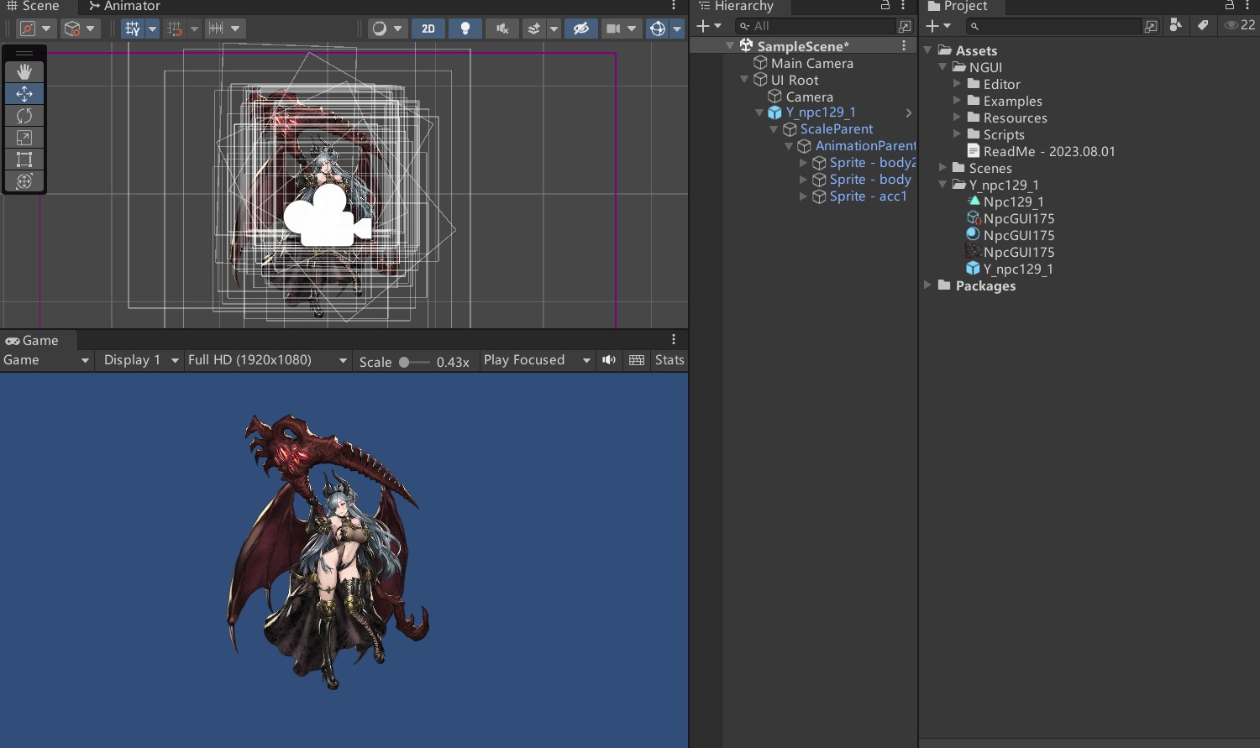Image resolution: width=1260 pixels, height=748 pixels.
Task: Toggle scene lighting bulb button
Action: click(465, 29)
